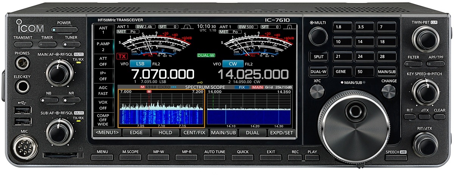Viewport: 454px width, 175px height.
Task: Select the 14 MHz band key
Action: (364, 42)
